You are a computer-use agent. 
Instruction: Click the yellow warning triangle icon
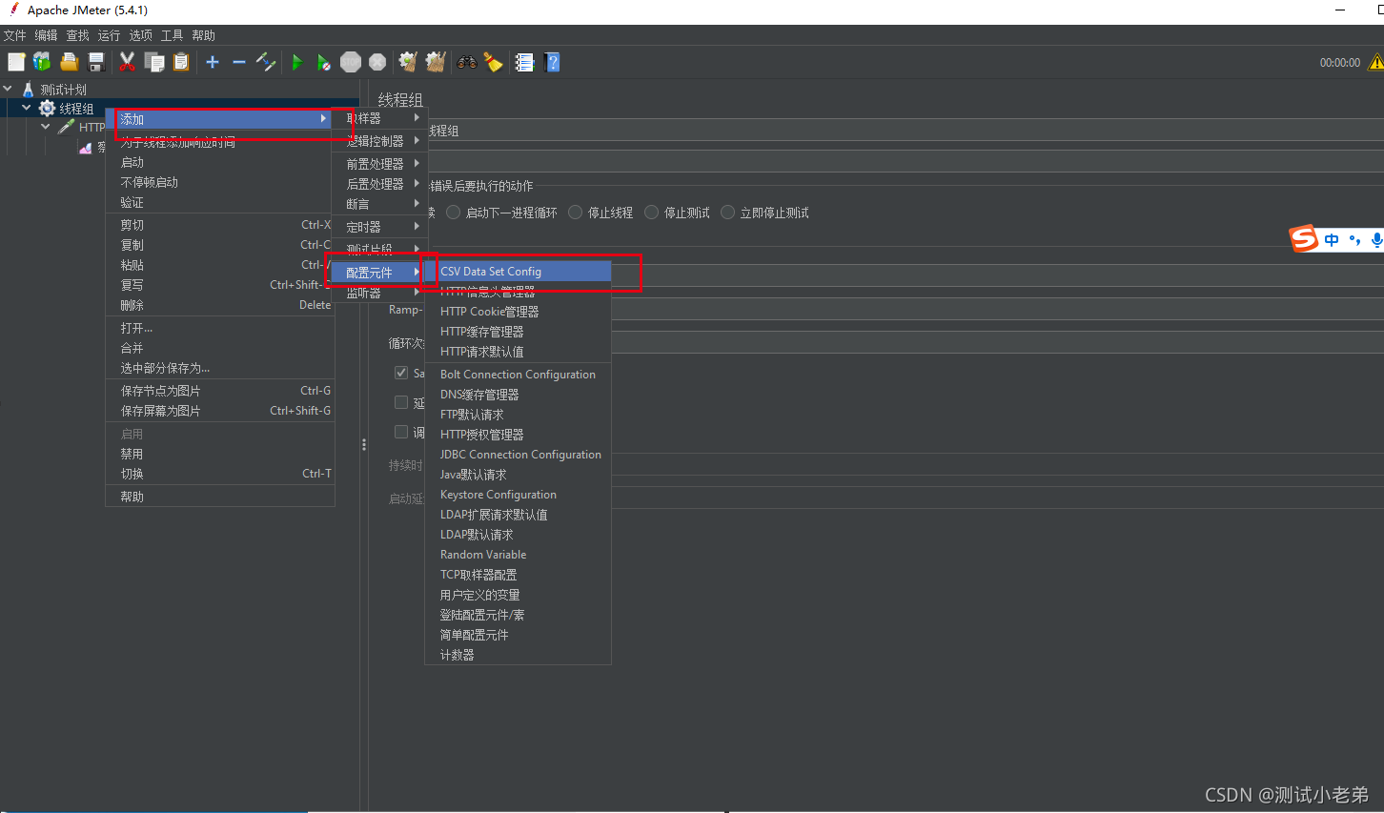[1375, 62]
